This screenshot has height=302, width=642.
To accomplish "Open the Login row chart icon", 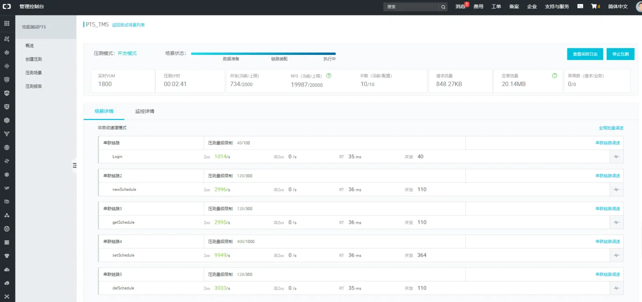I will [x=616, y=156].
